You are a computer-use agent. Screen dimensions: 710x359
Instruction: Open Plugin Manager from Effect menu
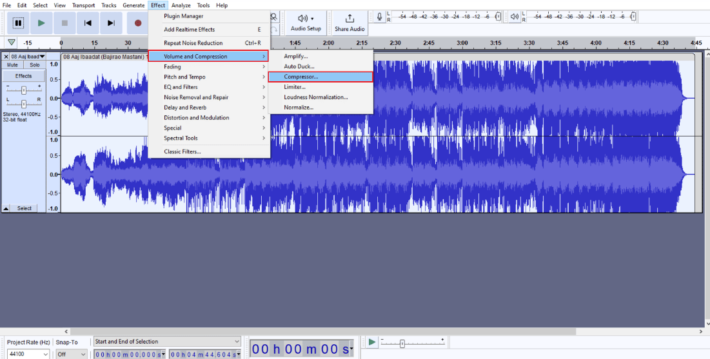(x=209, y=16)
